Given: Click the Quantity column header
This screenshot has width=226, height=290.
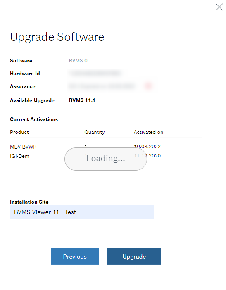Looking at the screenshot, I should click(x=95, y=132).
